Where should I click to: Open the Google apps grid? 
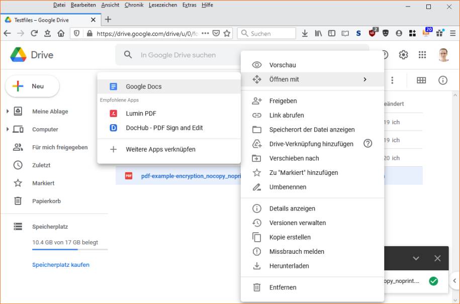click(x=422, y=55)
